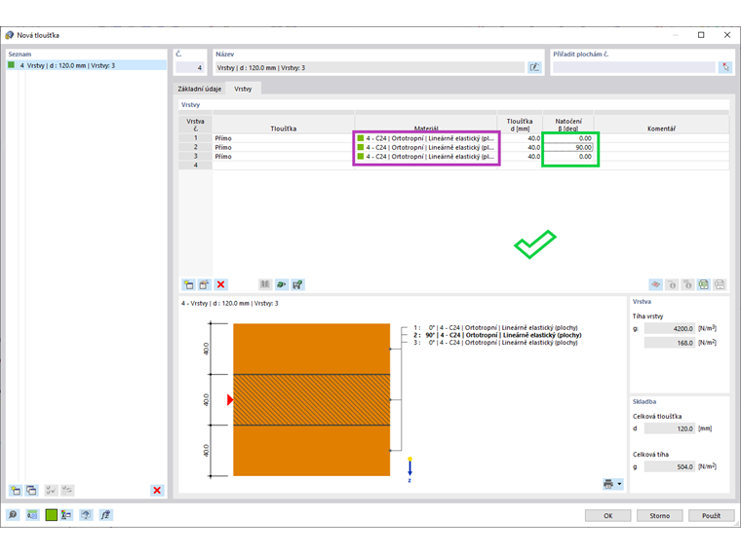Viewport: 741px width, 555px height.
Task: Click total thickness field 120.0
Action: (670, 428)
